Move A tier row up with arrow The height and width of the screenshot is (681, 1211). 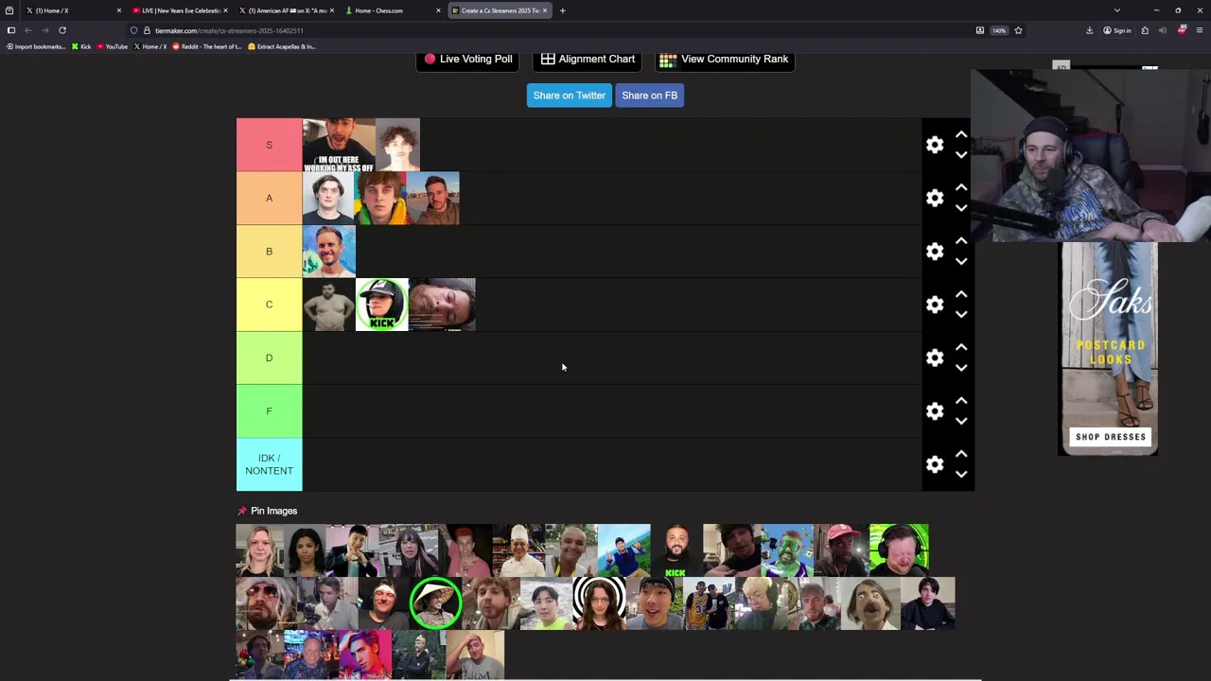coord(961,187)
